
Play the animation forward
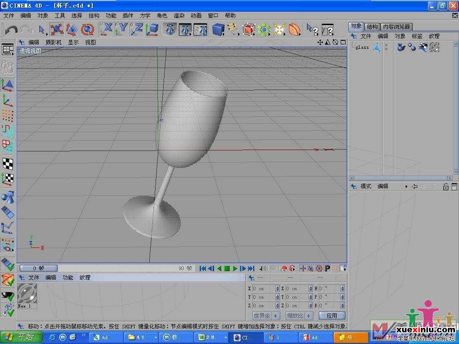[235, 268]
